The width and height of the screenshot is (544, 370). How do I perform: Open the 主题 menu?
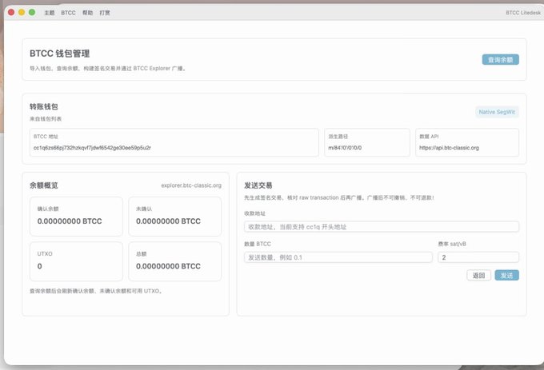pos(50,13)
